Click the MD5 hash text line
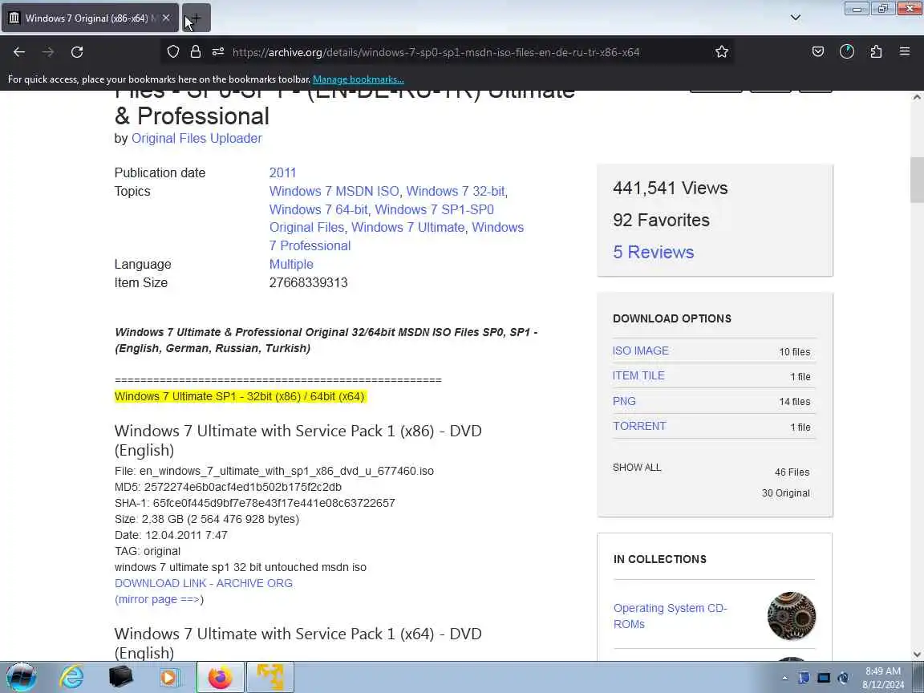 pos(228,487)
